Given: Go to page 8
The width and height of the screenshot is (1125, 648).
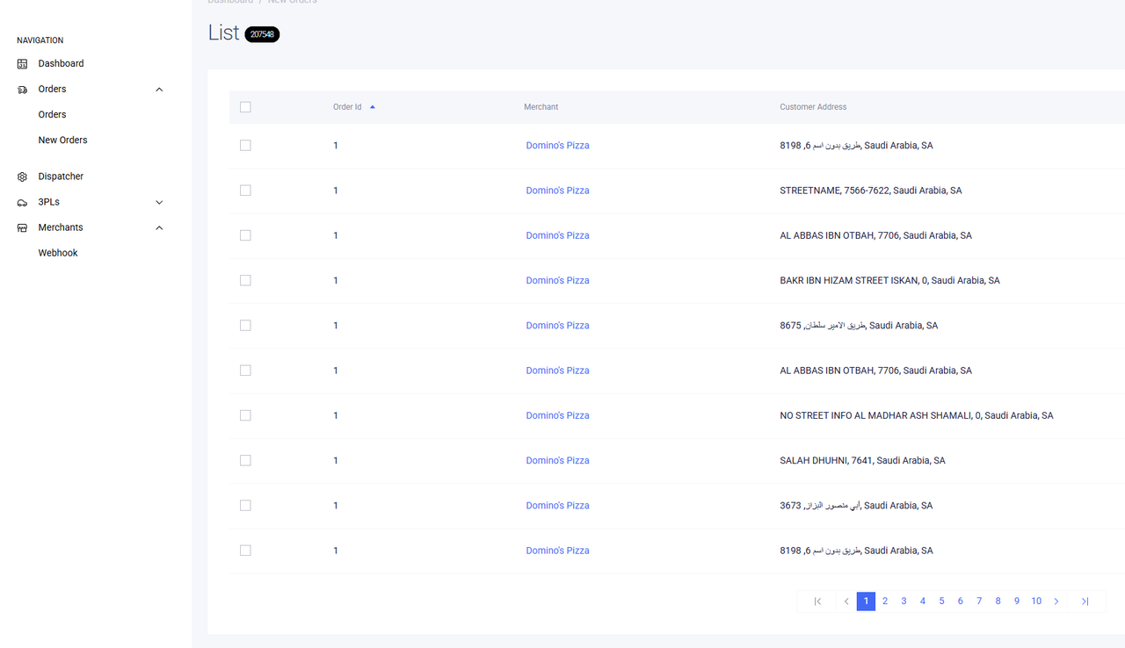Looking at the screenshot, I should pyautogui.click(x=998, y=601).
